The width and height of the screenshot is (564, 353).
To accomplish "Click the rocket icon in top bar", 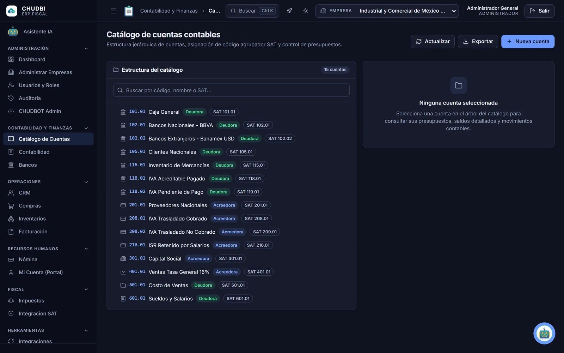I will click(x=289, y=11).
